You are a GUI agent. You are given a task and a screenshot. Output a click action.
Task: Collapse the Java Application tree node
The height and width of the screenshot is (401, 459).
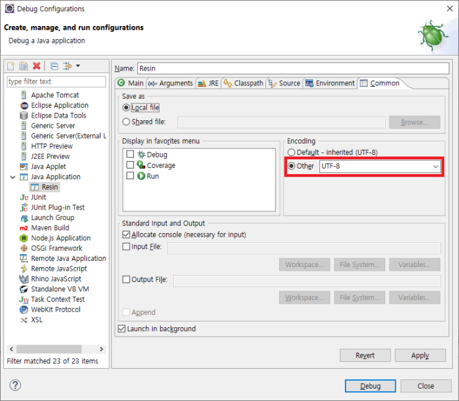coord(14,177)
